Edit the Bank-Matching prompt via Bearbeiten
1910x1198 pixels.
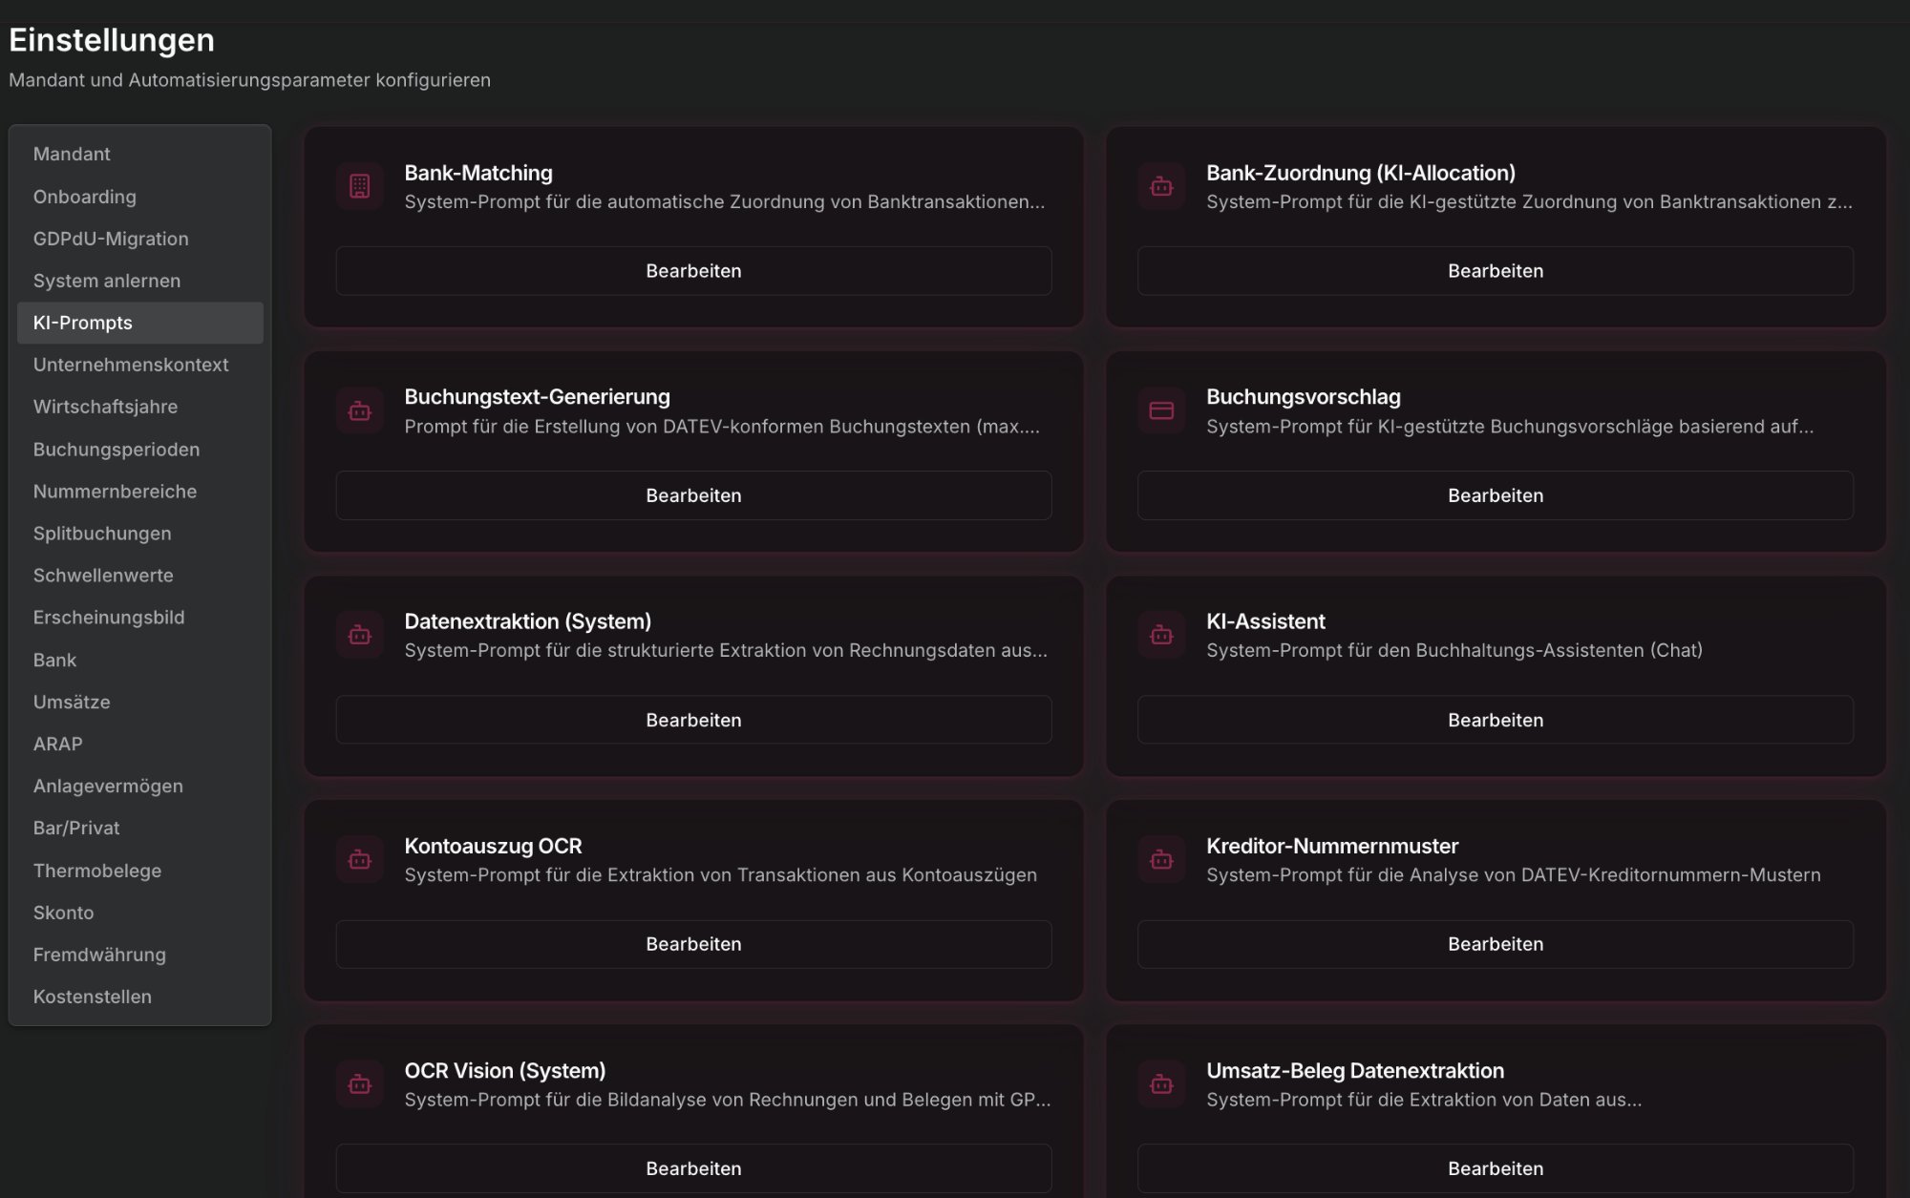[692, 270]
